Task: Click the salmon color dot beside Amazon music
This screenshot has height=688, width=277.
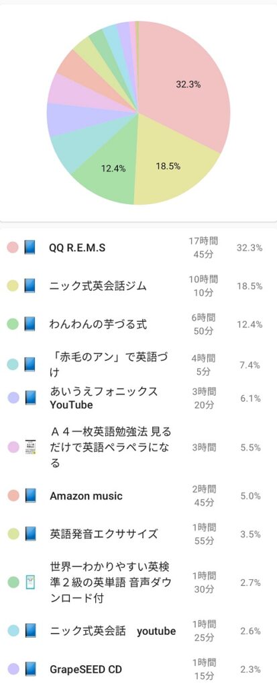Action: (x=13, y=496)
